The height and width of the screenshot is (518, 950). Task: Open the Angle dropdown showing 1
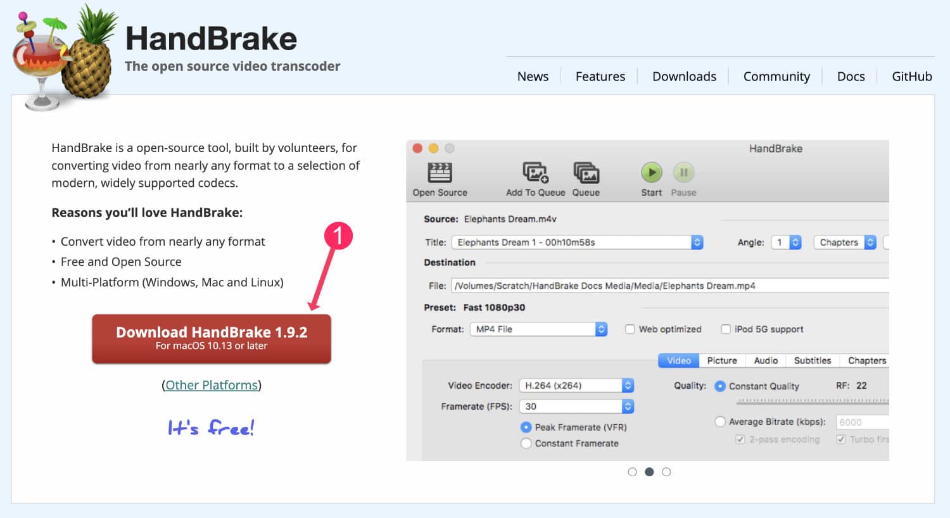pyautogui.click(x=786, y=243)
